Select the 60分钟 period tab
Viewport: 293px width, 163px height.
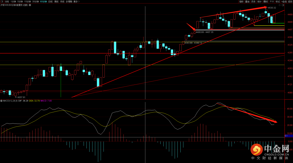coord(43,2)
